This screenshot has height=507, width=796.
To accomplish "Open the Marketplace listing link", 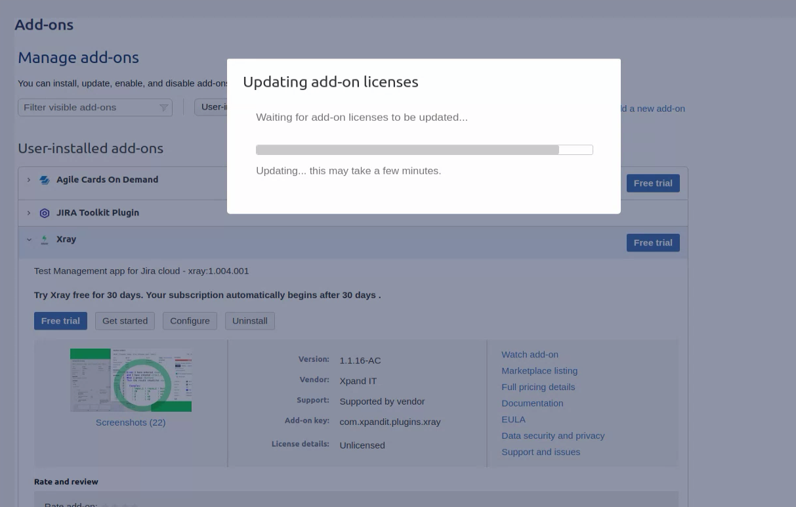I will click(x=539, y=370).
